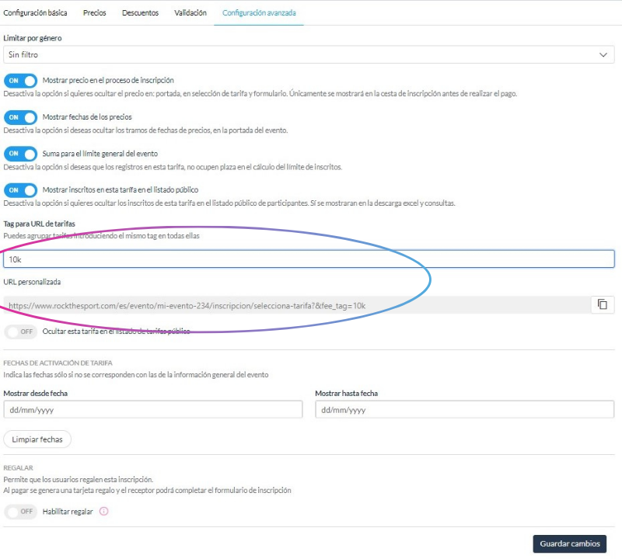Click the 'REGALAR' section heading
The image size is (622, 559).
point(18,468)
